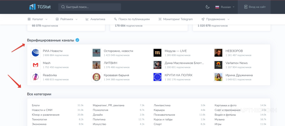
Task: Open the Продвижение menu
Action: pos(215,19)
